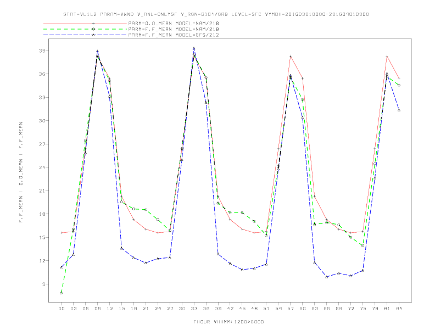
Task: Click the green circle marker in legend
Action: [x=93, y=29]
